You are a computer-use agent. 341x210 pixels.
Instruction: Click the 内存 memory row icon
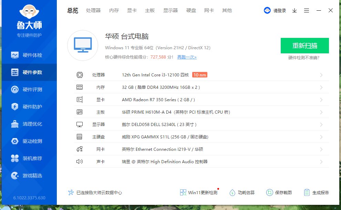pyautogui.click(x=80, y=87)
